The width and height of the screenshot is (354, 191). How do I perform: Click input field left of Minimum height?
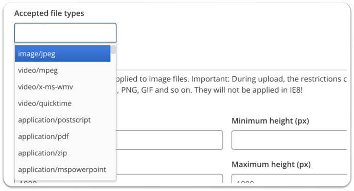pos(169,140)
